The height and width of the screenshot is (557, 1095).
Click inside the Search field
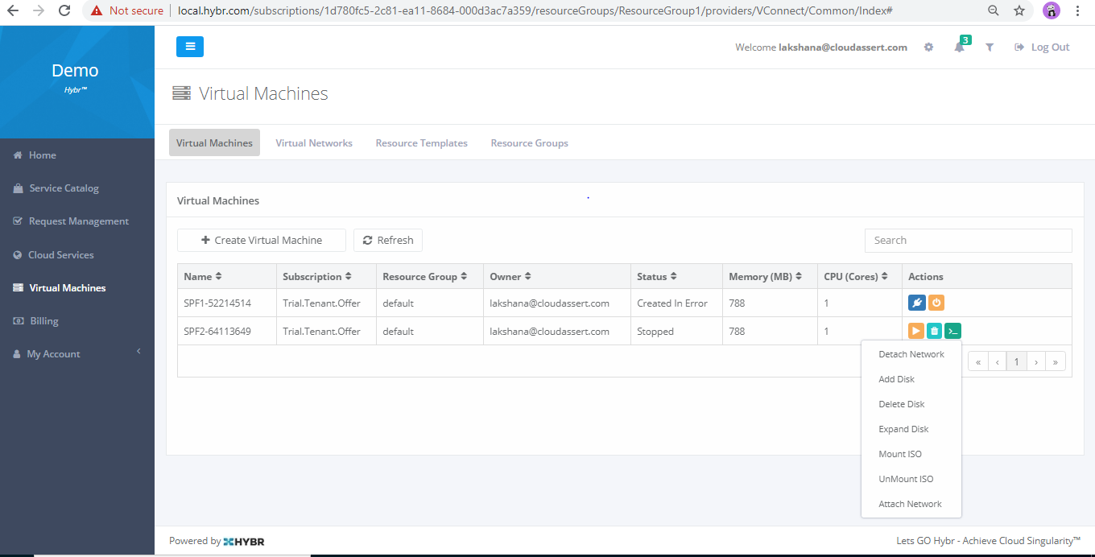tap(967, 240)
